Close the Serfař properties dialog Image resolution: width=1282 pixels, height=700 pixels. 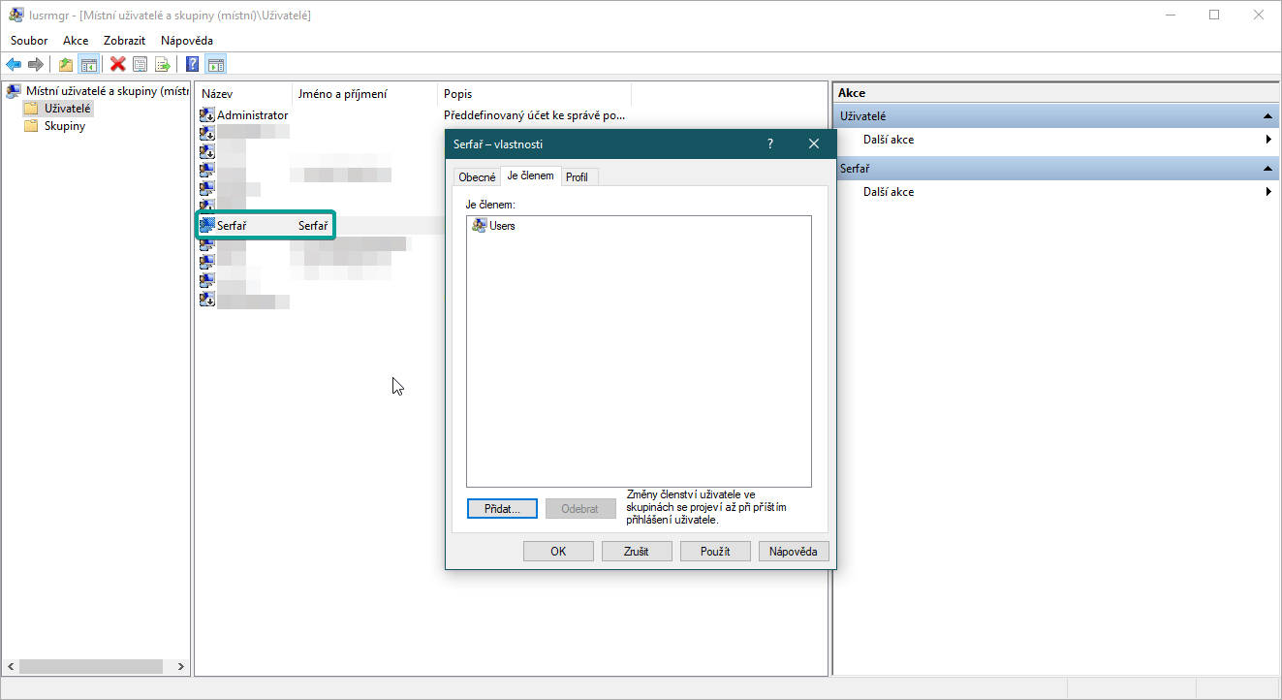pos(814,143)
